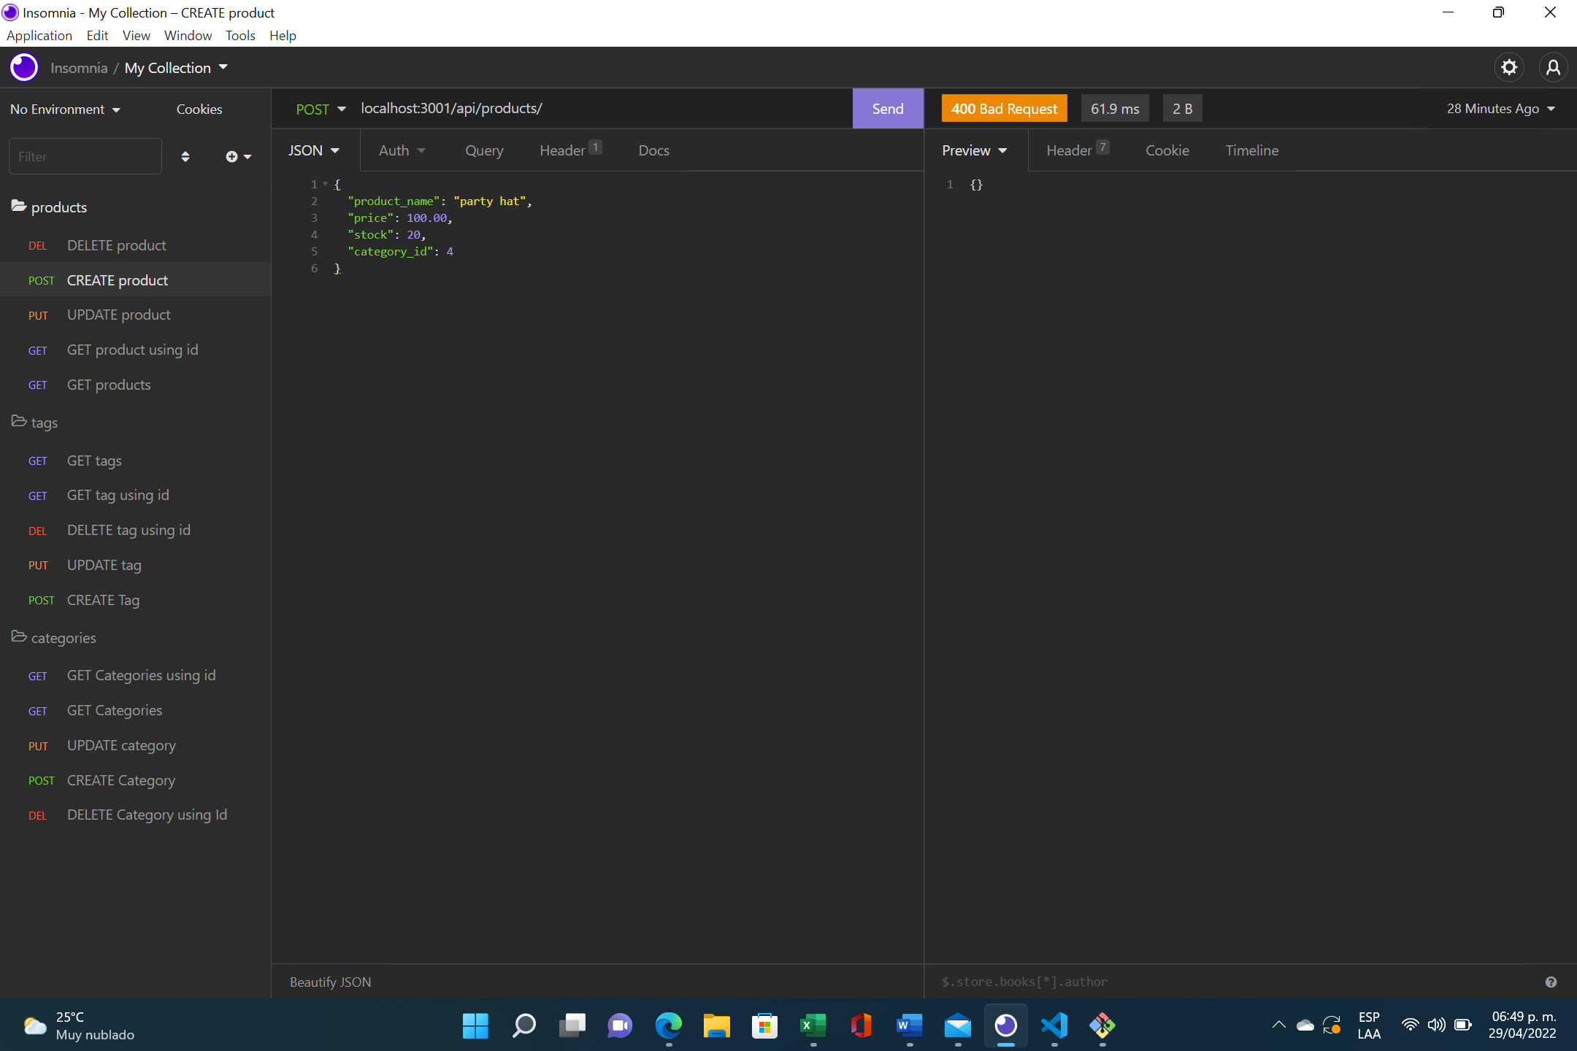Open the Auth type dropdown
Image resolution: width=1577 pixels, height=1051 pixels.
(402, 150)
